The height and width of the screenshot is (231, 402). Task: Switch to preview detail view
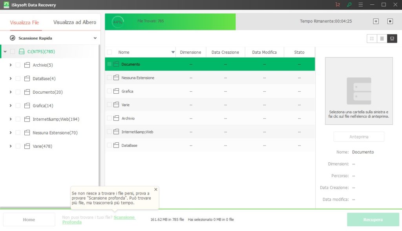pyautogui.click(x=392, y=38)
